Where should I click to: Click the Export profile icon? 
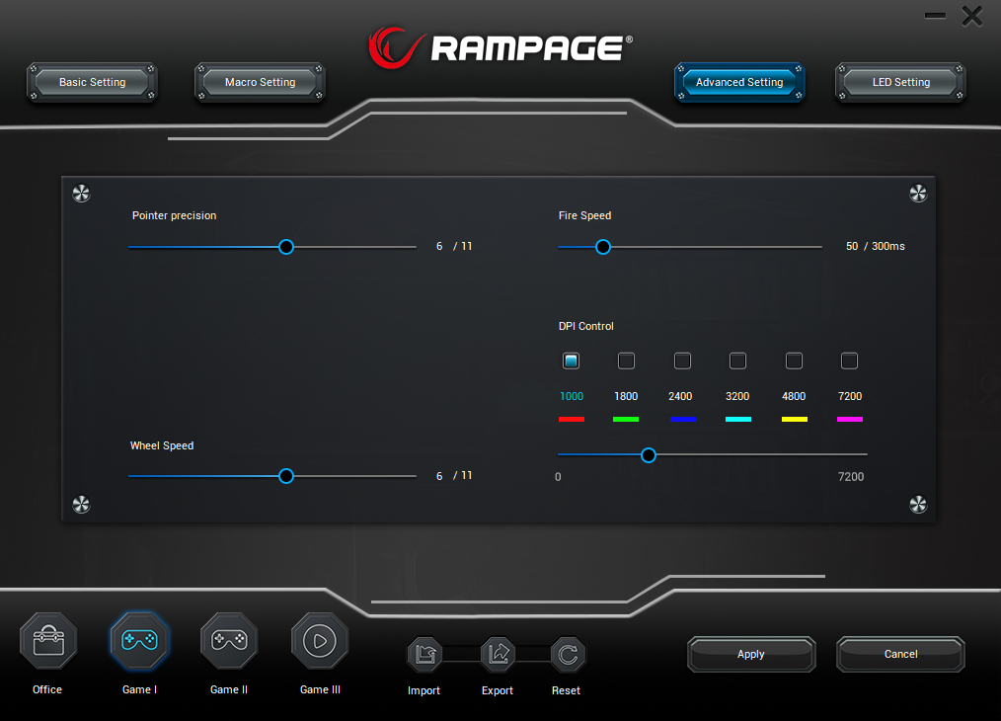498,655
